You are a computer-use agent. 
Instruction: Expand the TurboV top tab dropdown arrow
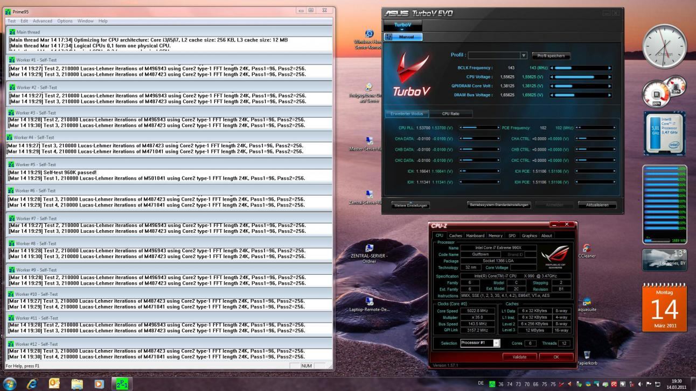pos(402,30)
